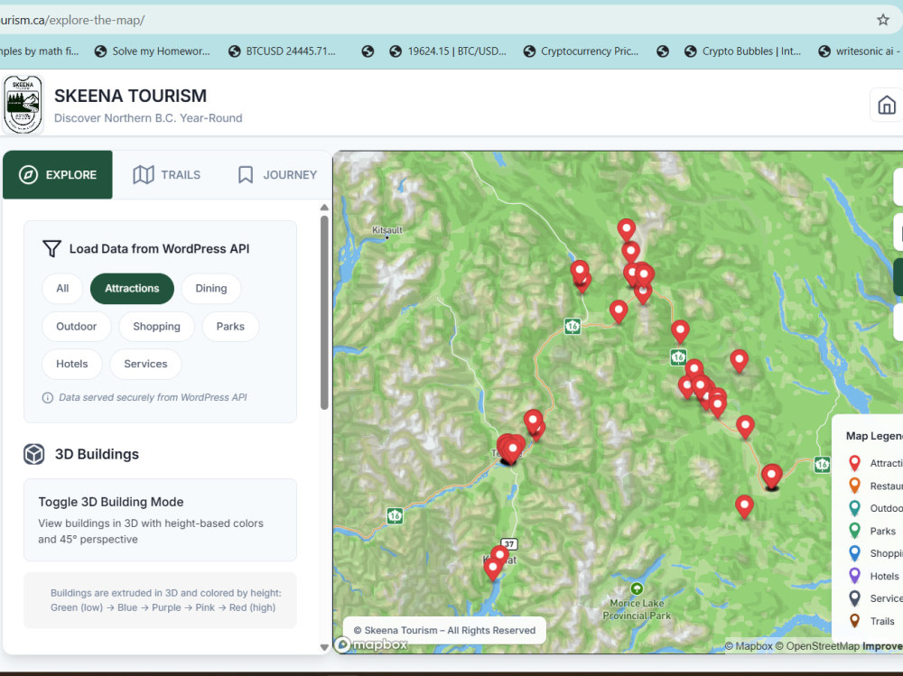Click sidebar scrollbar up arrow
This screenshot has height=676, width=903.
[x=324, y=208]
